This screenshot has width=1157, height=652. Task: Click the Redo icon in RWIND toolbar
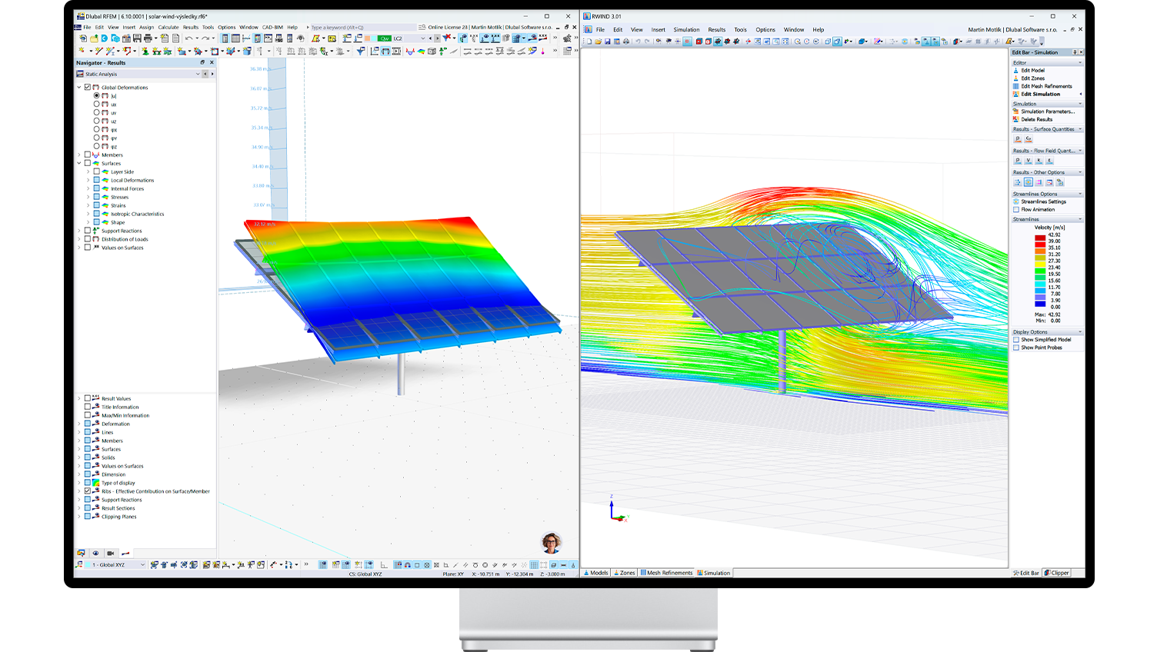click(x=647, y=42)
